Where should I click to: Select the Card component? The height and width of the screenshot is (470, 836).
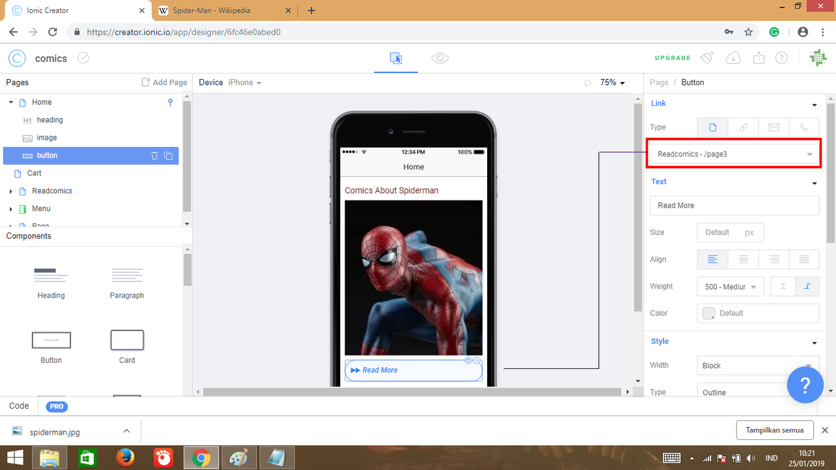pyautogui.click(x=127, y=347)
